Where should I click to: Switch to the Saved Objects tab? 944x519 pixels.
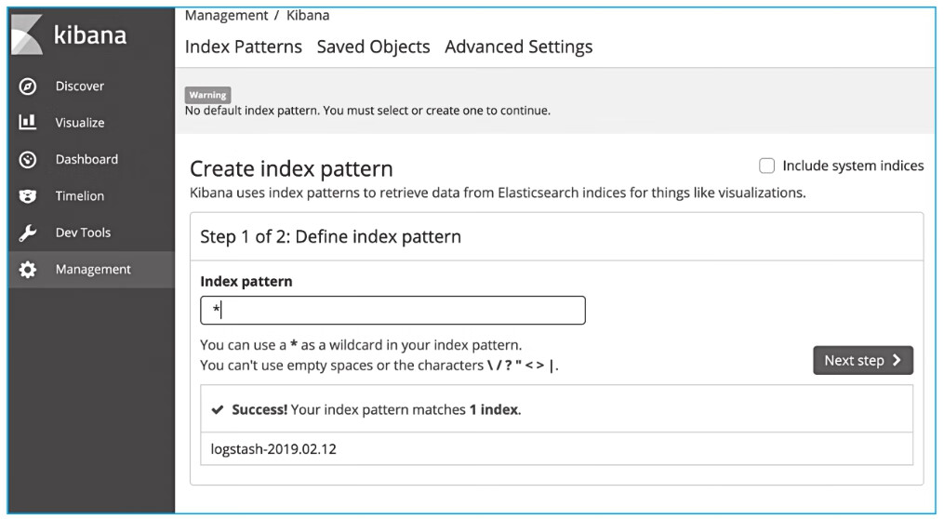pyautogui.click(x=373, y=47)
